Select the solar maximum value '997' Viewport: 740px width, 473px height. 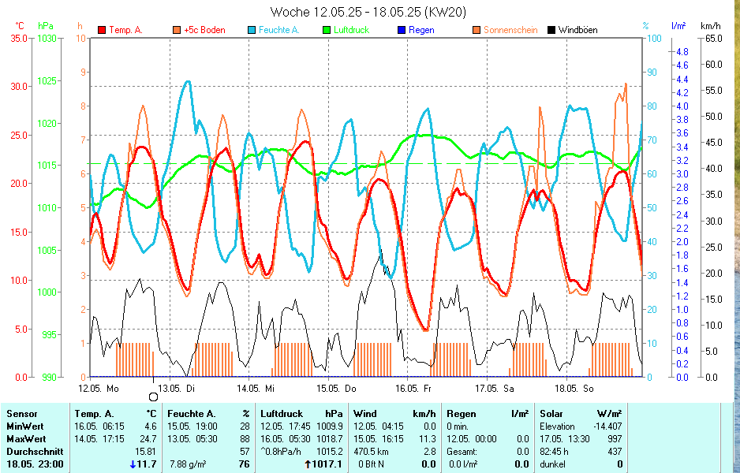coord(615,439)
